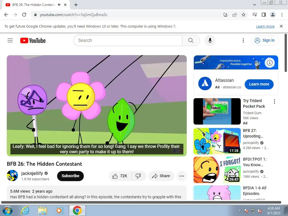
Task: Click the video player frame
Action: (x=97, y=106)
